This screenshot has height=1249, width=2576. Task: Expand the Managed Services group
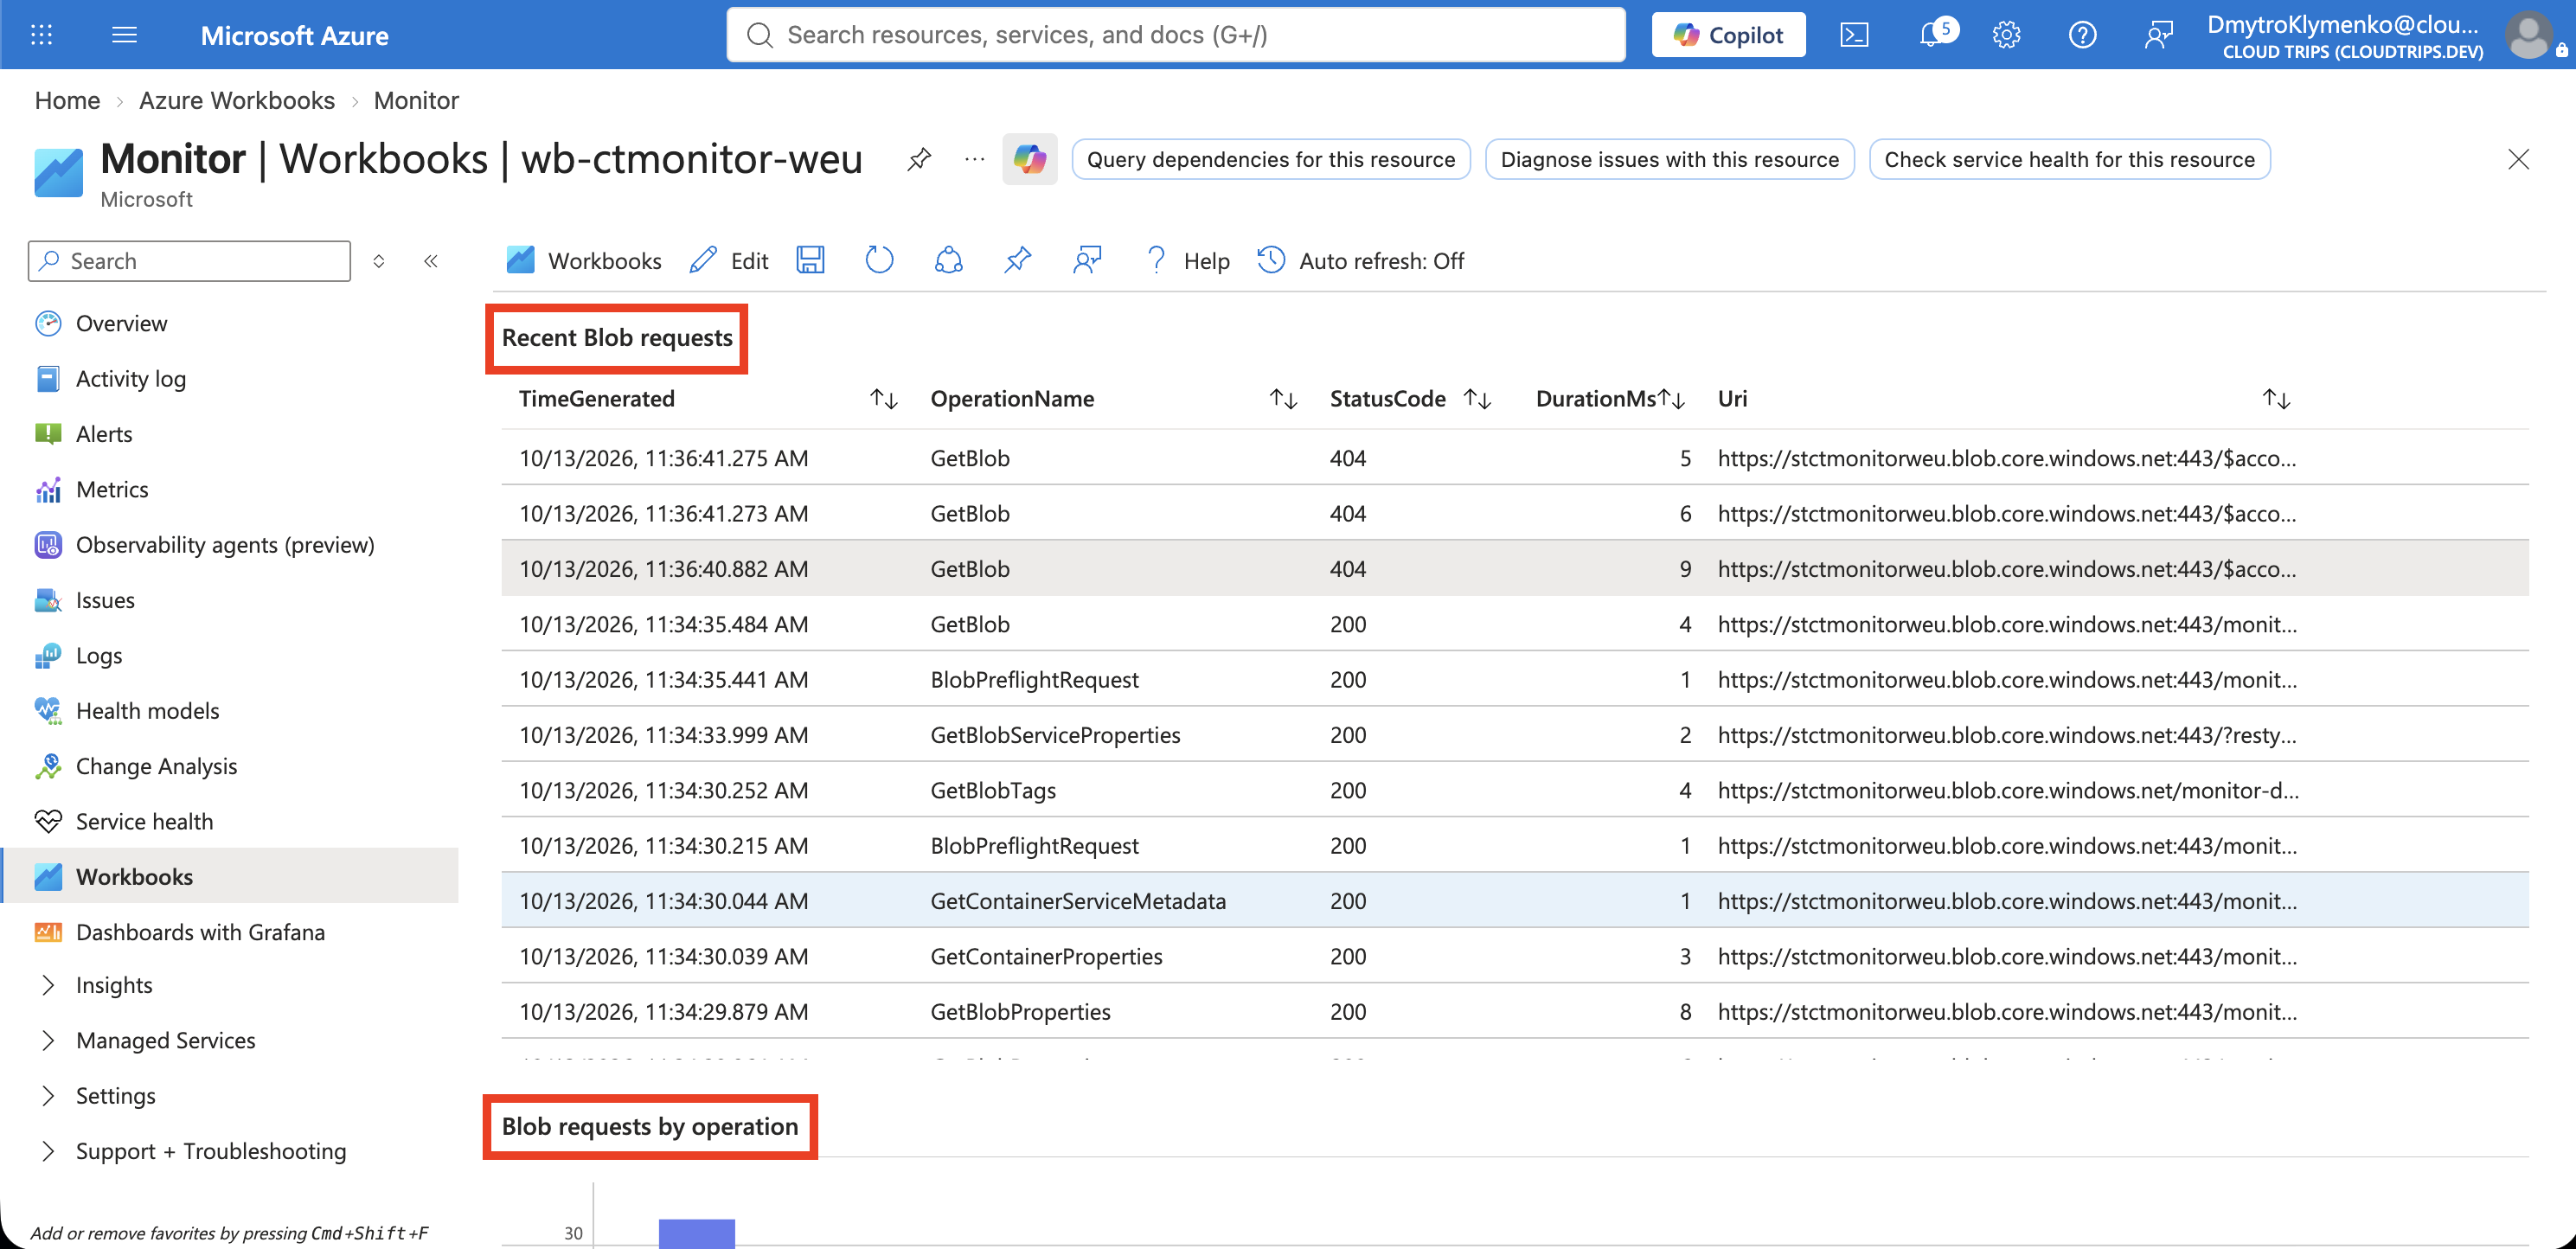[48, 1040]
